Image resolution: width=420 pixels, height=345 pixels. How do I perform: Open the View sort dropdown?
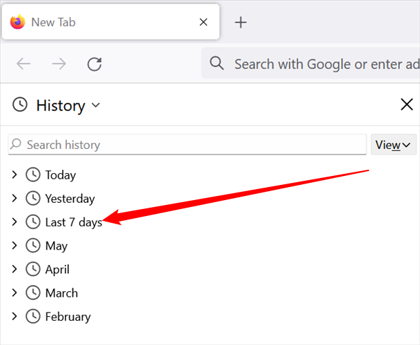pos(393,145)
